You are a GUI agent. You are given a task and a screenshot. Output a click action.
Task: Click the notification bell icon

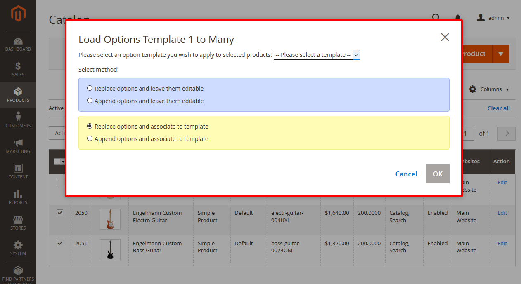tap(457, 18)
